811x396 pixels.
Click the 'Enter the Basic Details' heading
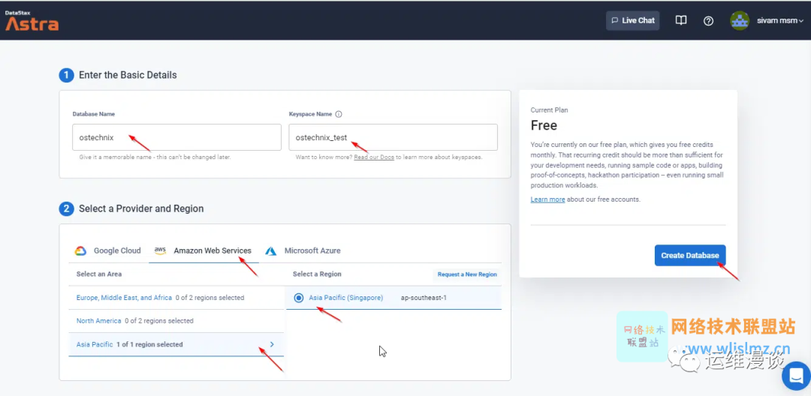[x=128, y=76]
